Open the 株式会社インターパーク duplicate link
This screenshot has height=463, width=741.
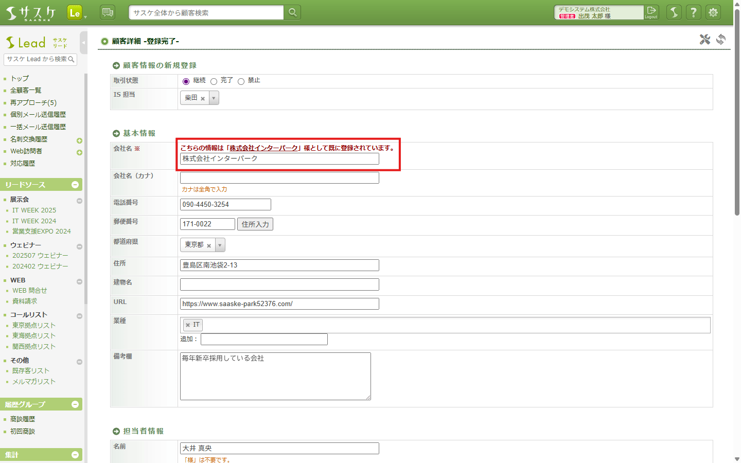263,148
